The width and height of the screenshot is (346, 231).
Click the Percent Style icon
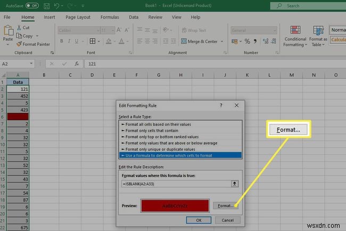click(x=247, y=42)
